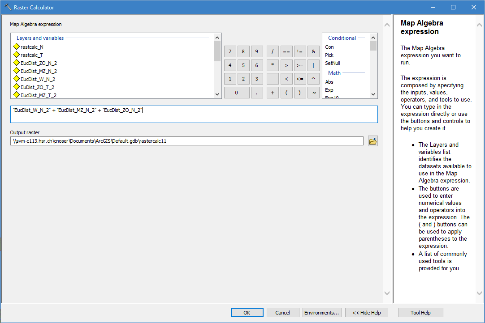Select the EucDist_MZ_T_2 layer
The image size is (485, 323).
[x=39, y=95]
